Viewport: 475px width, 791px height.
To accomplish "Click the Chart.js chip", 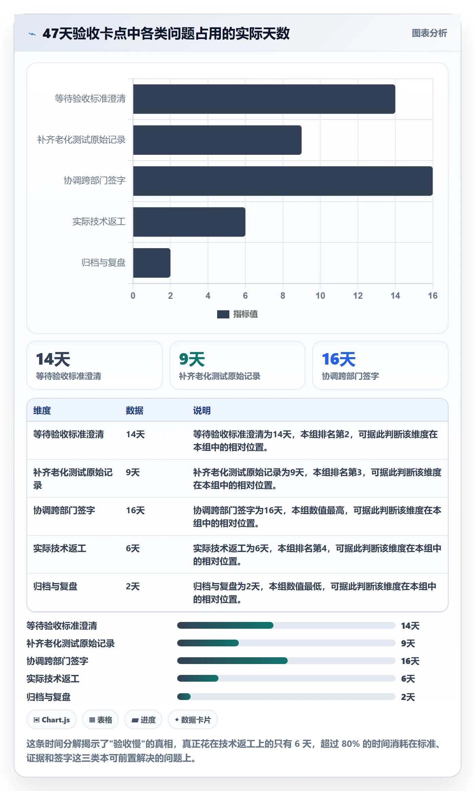I will point(52,720).
